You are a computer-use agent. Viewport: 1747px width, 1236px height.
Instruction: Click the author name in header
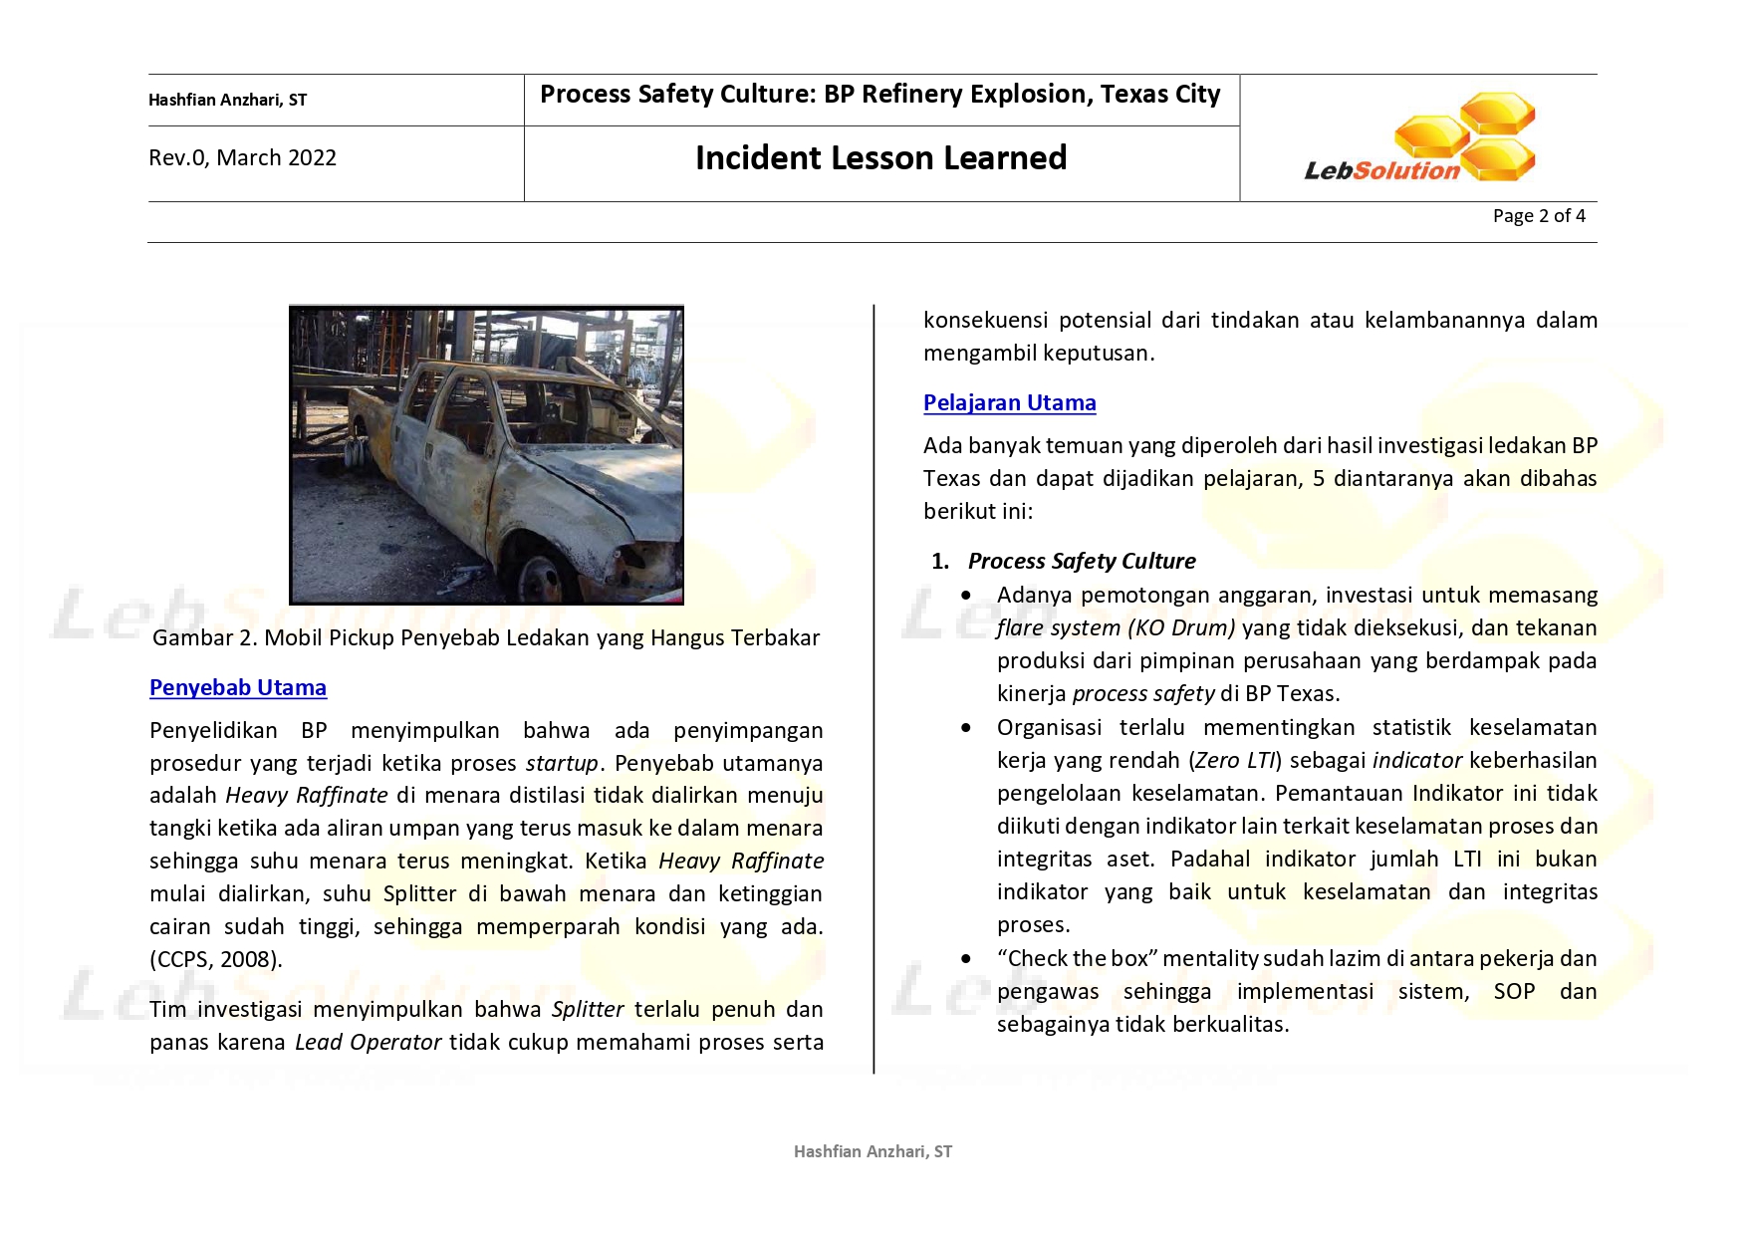pyautogui.click(x=227, y=100)
